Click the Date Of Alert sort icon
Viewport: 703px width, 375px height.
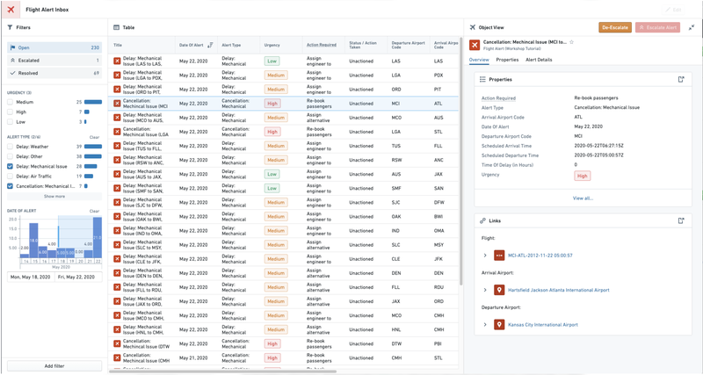tap(210, 44)
